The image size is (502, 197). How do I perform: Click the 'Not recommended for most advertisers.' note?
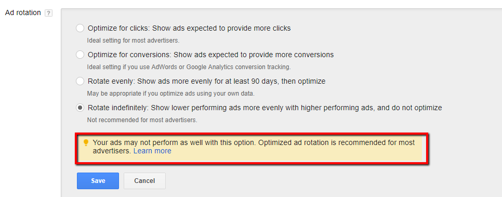coord(142,121)
